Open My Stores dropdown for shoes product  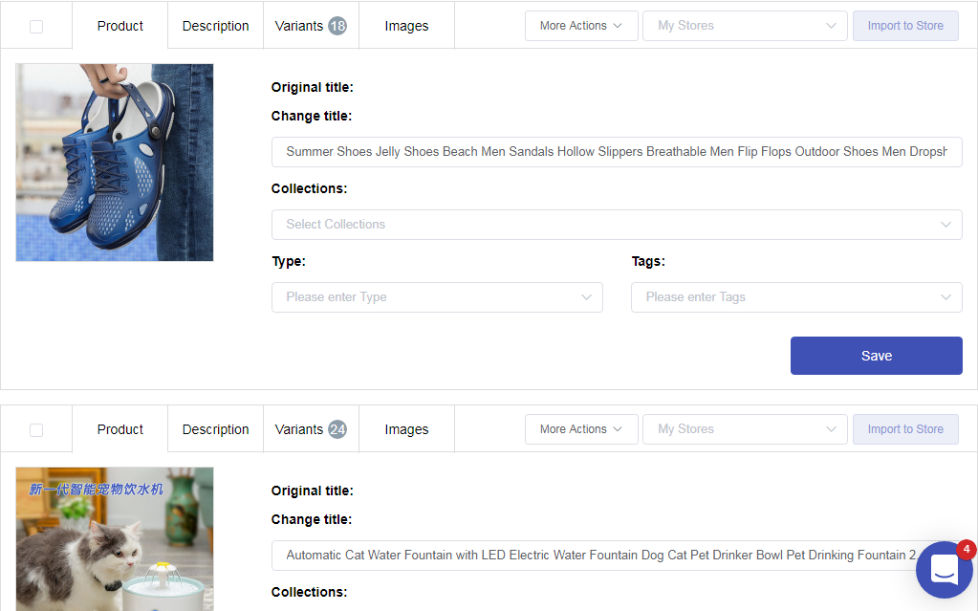click(745, 26)
